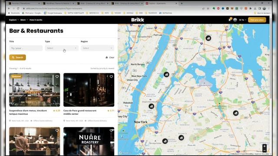The width and height of the screenshot is (278, 156).
Task: Open the Google Календарь bookmark
Action: (53, 13)
